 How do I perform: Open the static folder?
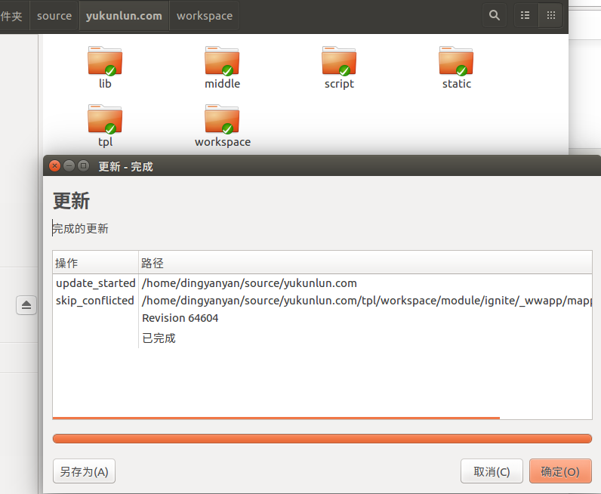click(x=456, y=67)
